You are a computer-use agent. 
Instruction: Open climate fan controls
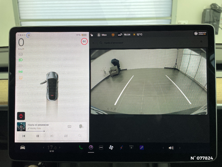point(111,148)
